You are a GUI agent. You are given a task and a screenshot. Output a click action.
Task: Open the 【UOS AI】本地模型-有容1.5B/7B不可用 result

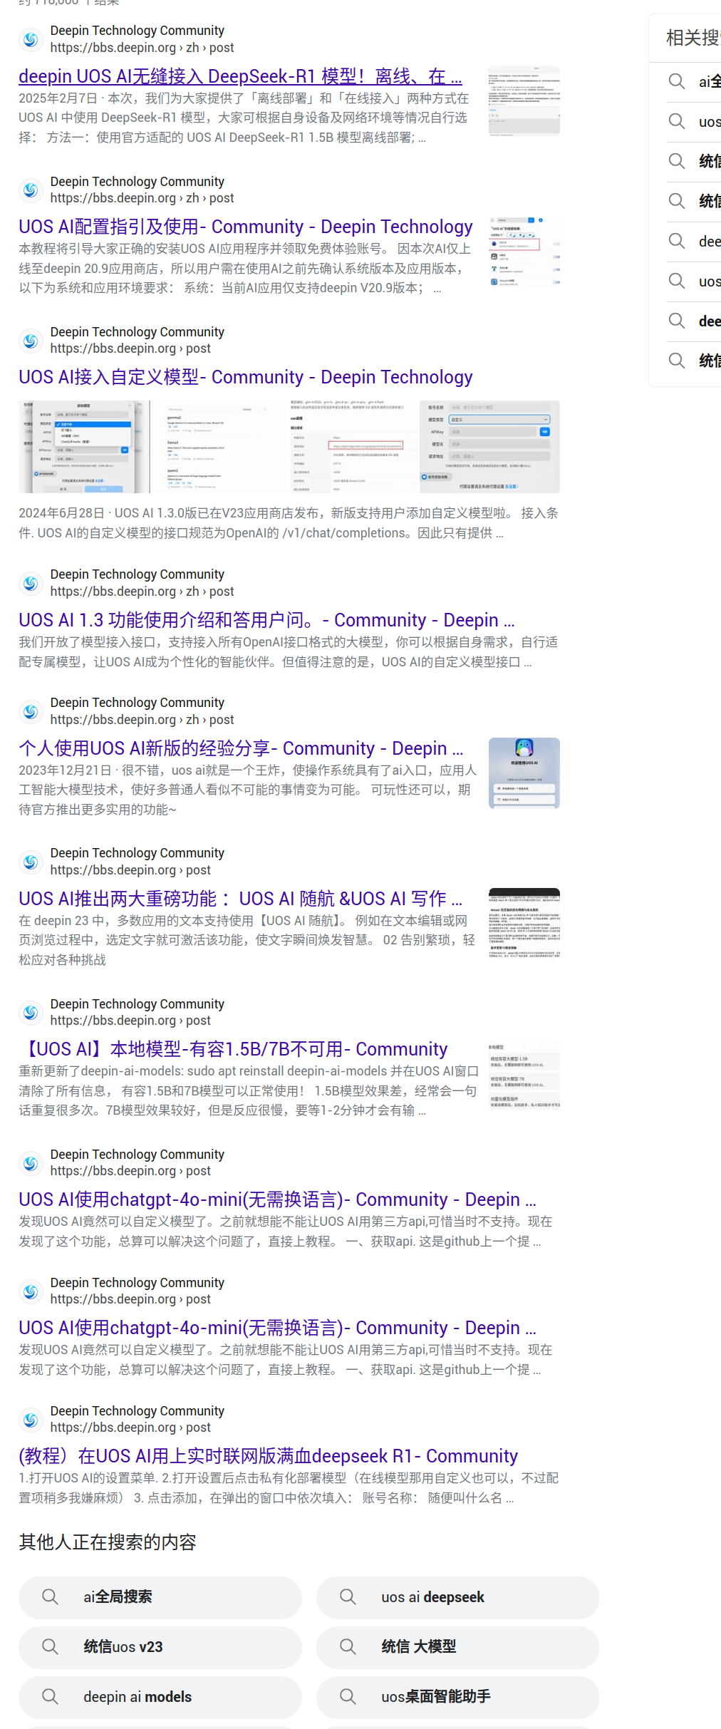[233, 1049]
